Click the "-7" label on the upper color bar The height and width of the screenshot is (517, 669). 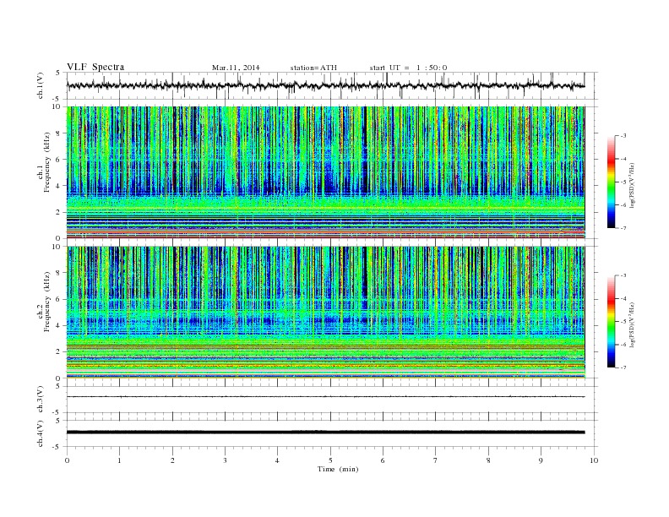pos(623,228)
